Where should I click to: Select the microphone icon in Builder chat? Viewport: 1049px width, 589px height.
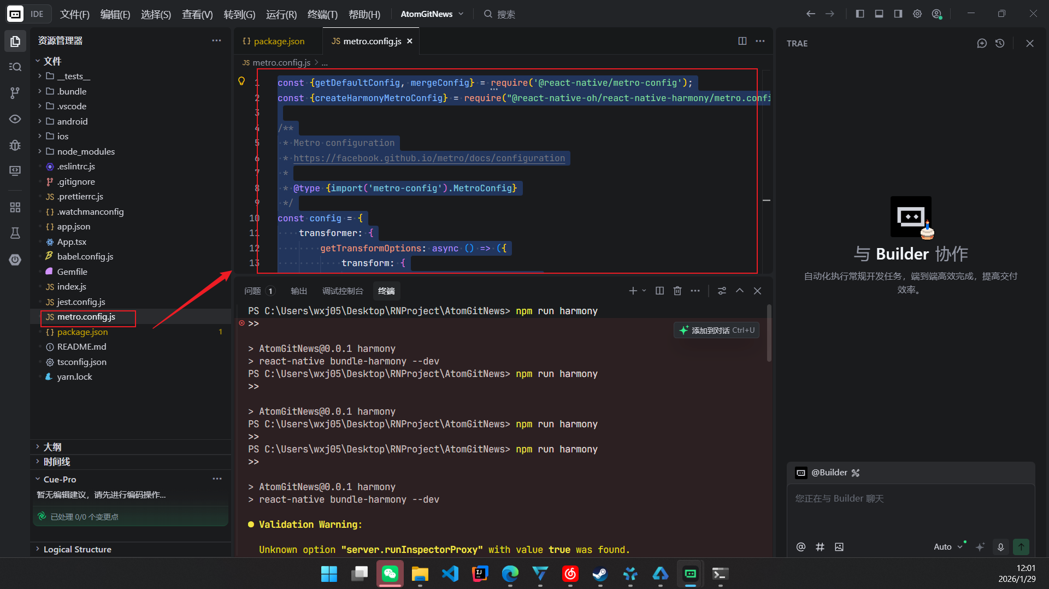tap(1000, 546)
